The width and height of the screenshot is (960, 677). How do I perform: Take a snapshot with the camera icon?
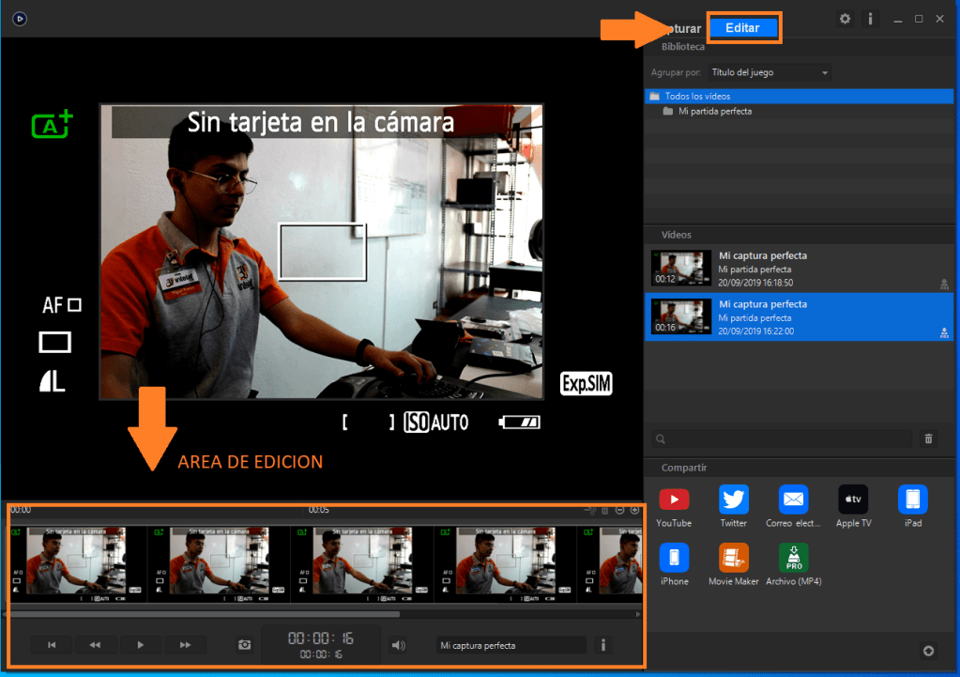point(245,645)
